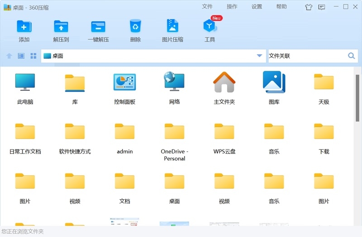Maximize the 360压缩 window
Screen dimensions: 362x237
(x=346, y=7)
